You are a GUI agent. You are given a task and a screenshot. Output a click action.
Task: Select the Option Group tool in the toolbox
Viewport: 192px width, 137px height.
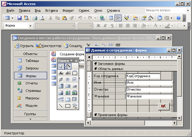pos(75,73)
